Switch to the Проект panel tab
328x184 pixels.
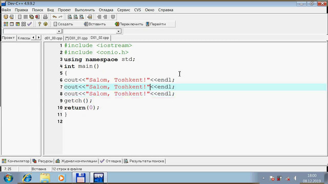(x=8, y=38)
